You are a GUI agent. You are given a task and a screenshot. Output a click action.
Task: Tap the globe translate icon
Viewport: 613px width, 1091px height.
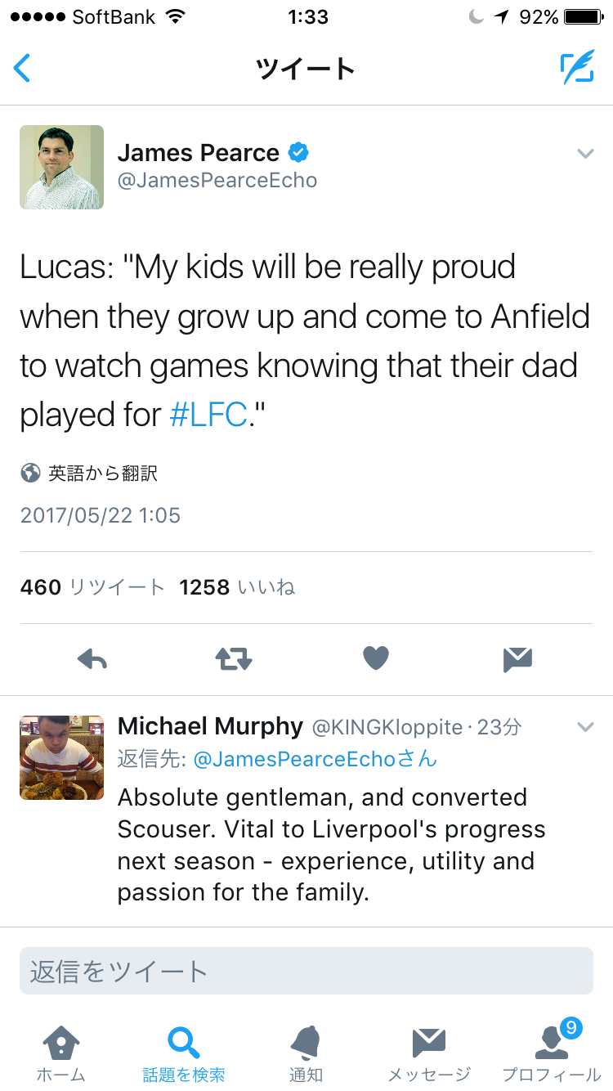30,473
